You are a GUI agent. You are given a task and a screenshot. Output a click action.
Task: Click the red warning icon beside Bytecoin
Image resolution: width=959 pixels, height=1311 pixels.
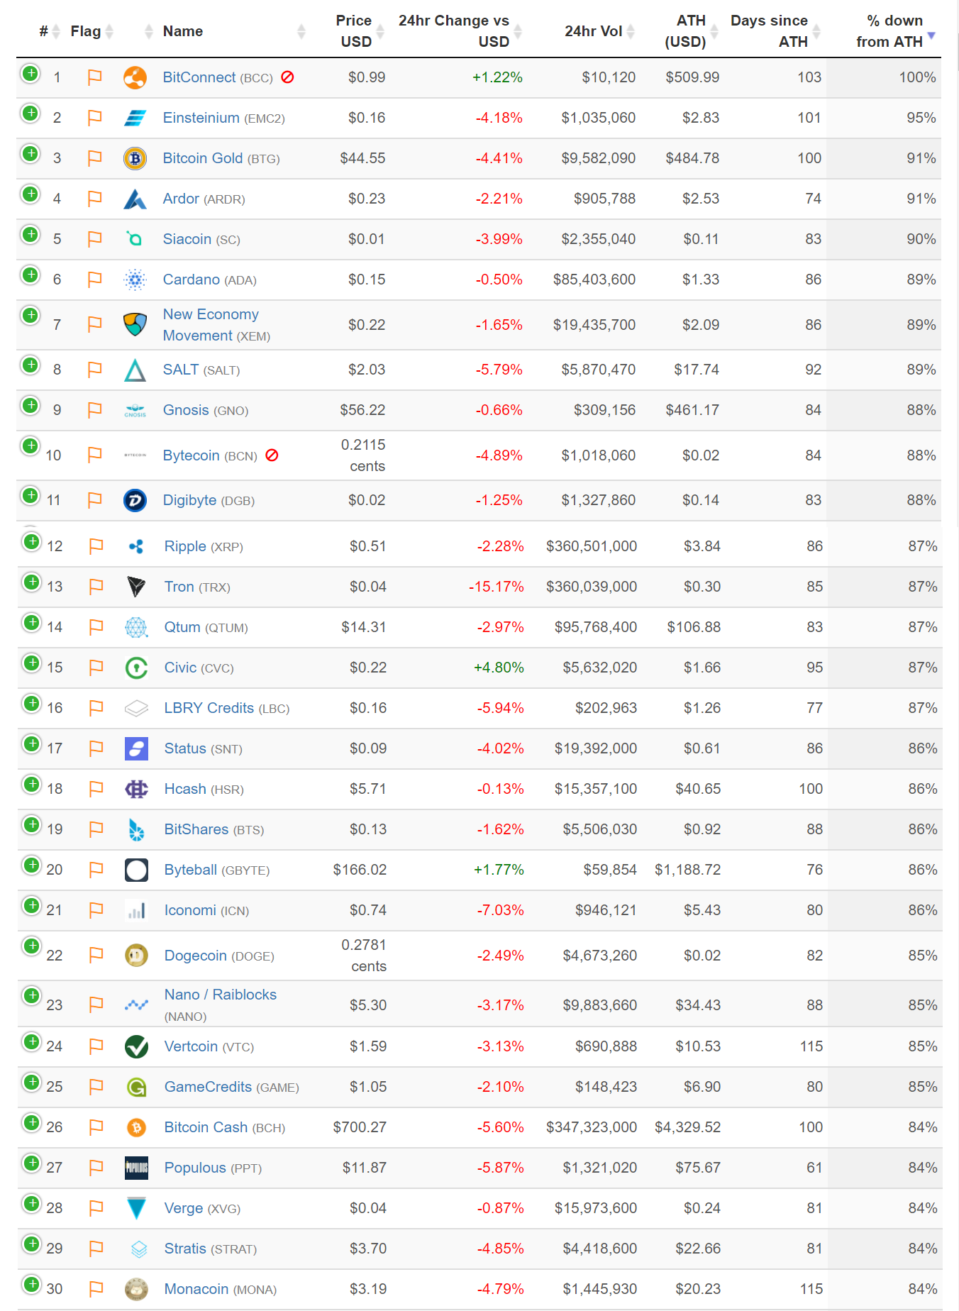coord(272,455)
